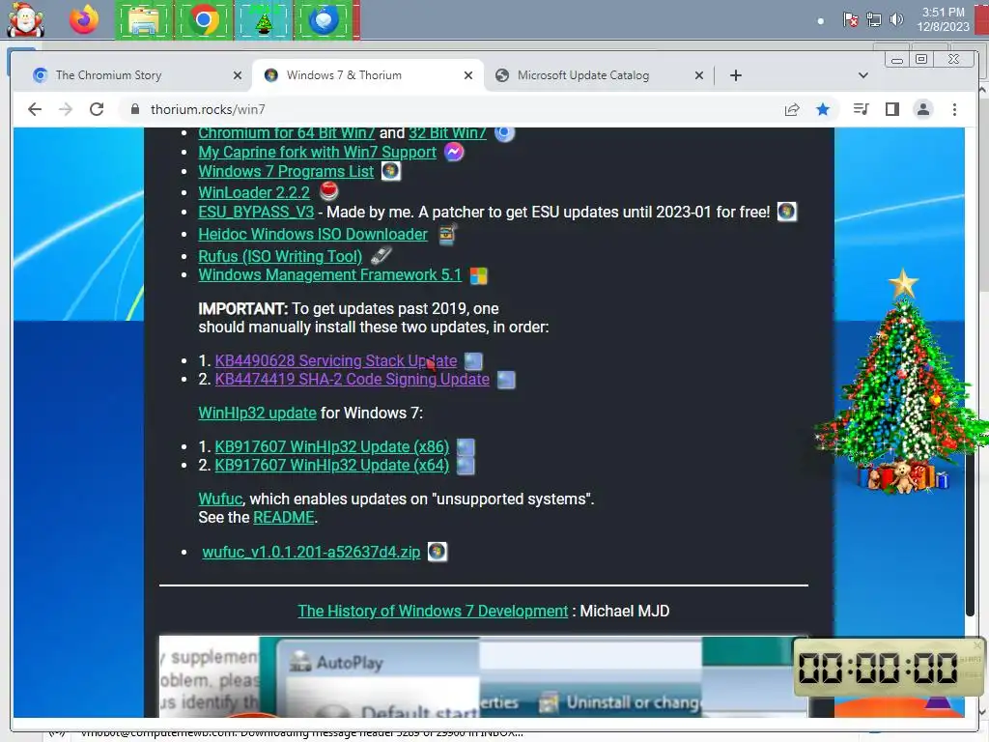Reload the thorium.rocks page

click(97, 109)
